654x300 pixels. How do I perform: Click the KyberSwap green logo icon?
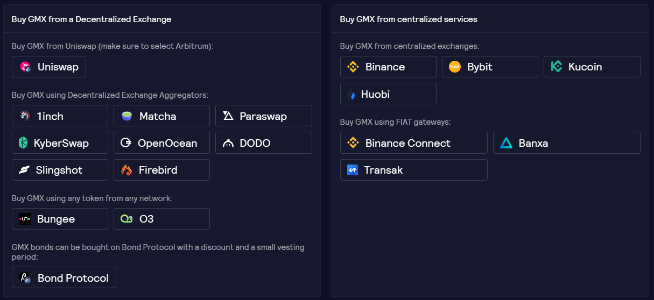[24, 143]
